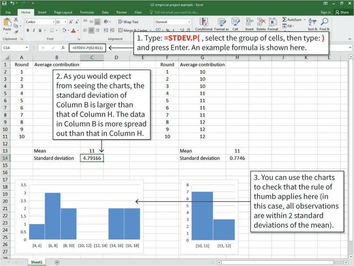The width and height of the screenshot is (354, 266).
Task: Add a new sheet with the plus button
Action: 56,261
